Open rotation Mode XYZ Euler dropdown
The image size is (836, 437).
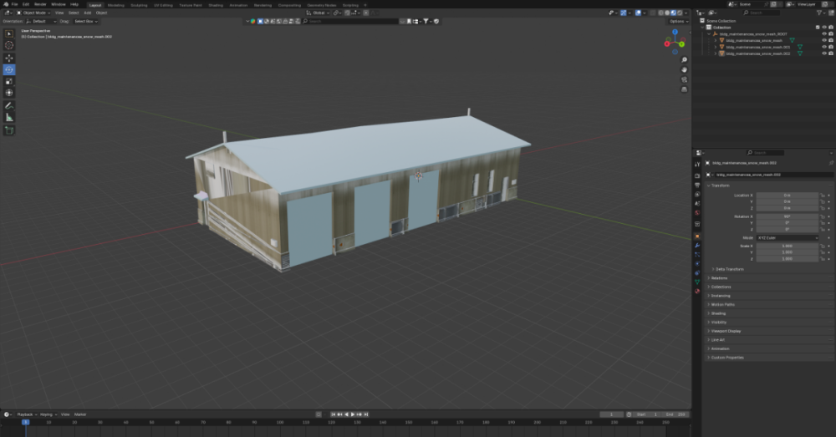(787, 237)
